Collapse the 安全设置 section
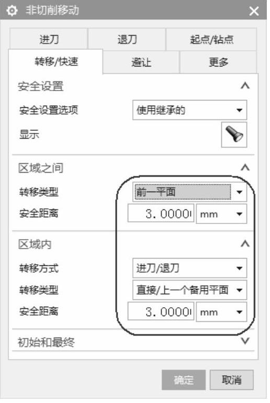270x403 pixels. [245, 86]
